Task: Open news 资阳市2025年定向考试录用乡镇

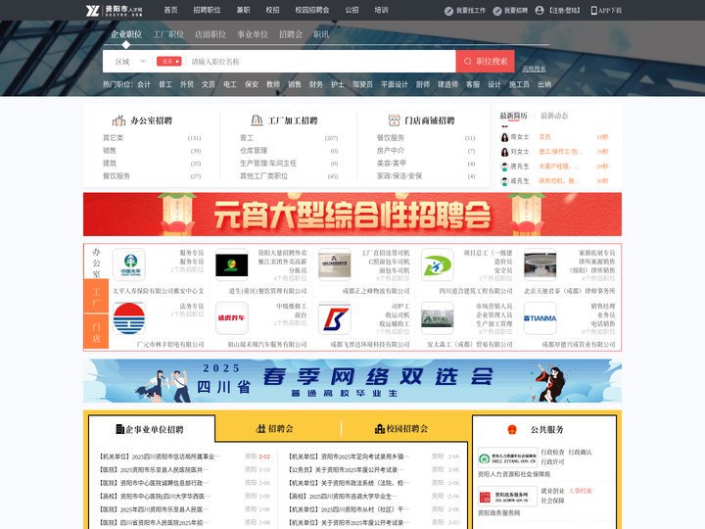Action: pyautogui.click(x=347, y=457)
